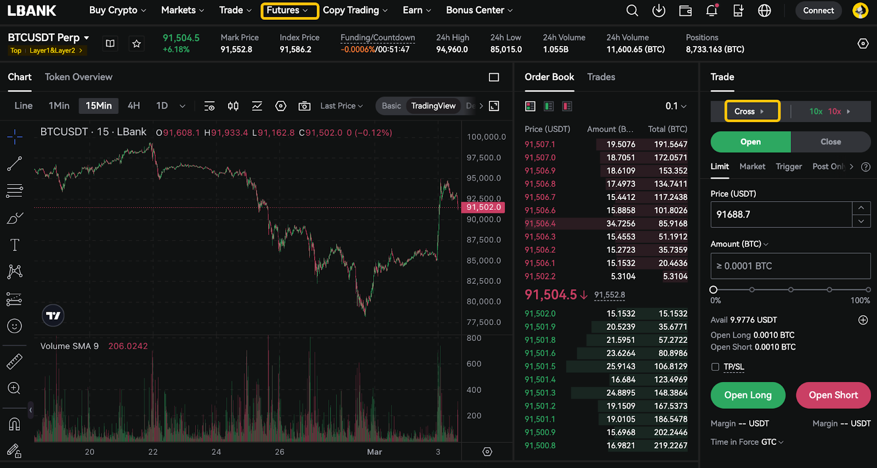
Task: Add BTCUSDT Perp to favorites star
Action: (136, 43)
